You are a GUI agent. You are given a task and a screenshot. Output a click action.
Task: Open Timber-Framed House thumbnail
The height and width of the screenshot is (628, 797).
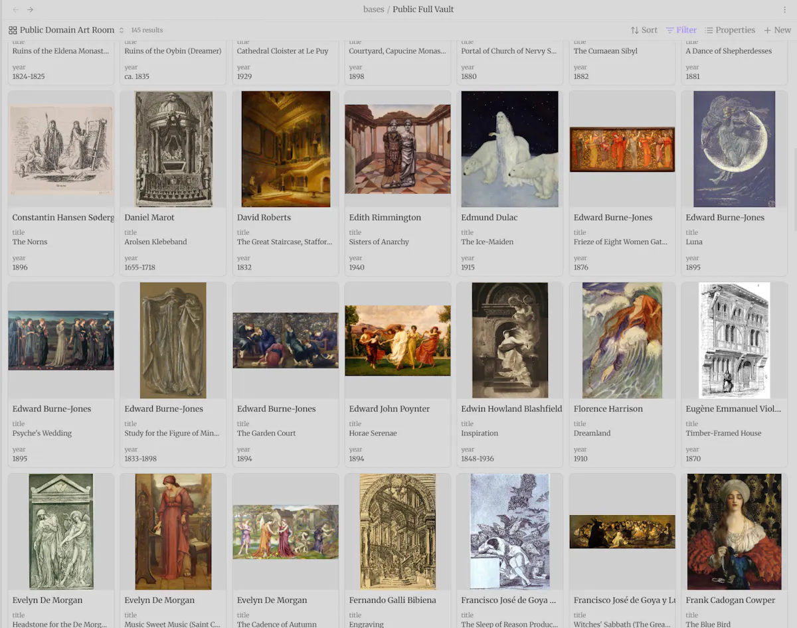click(x=735, y=341)
